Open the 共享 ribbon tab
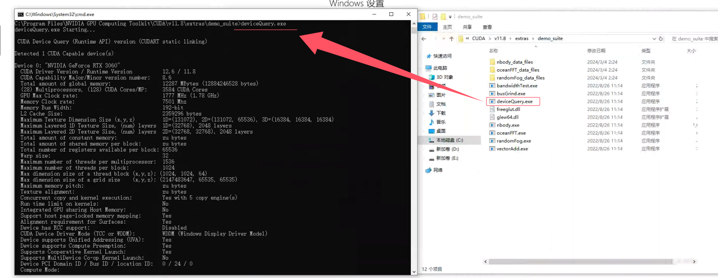 (x=467, y=27)
